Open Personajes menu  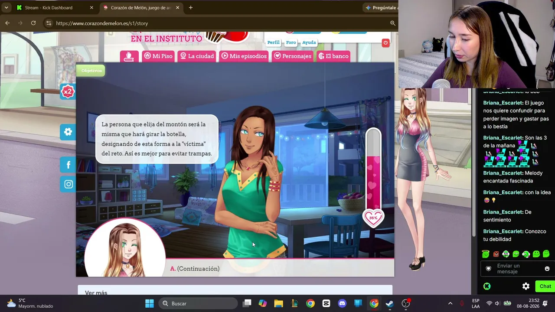click(x=293, y=56)
